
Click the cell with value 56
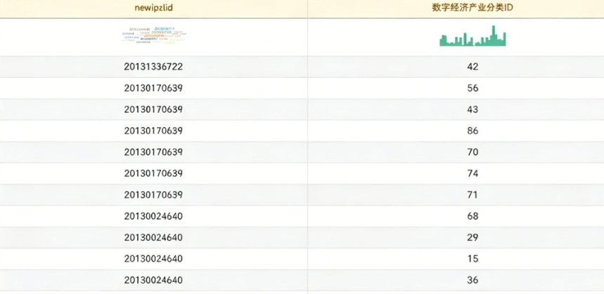click(473, 88)
